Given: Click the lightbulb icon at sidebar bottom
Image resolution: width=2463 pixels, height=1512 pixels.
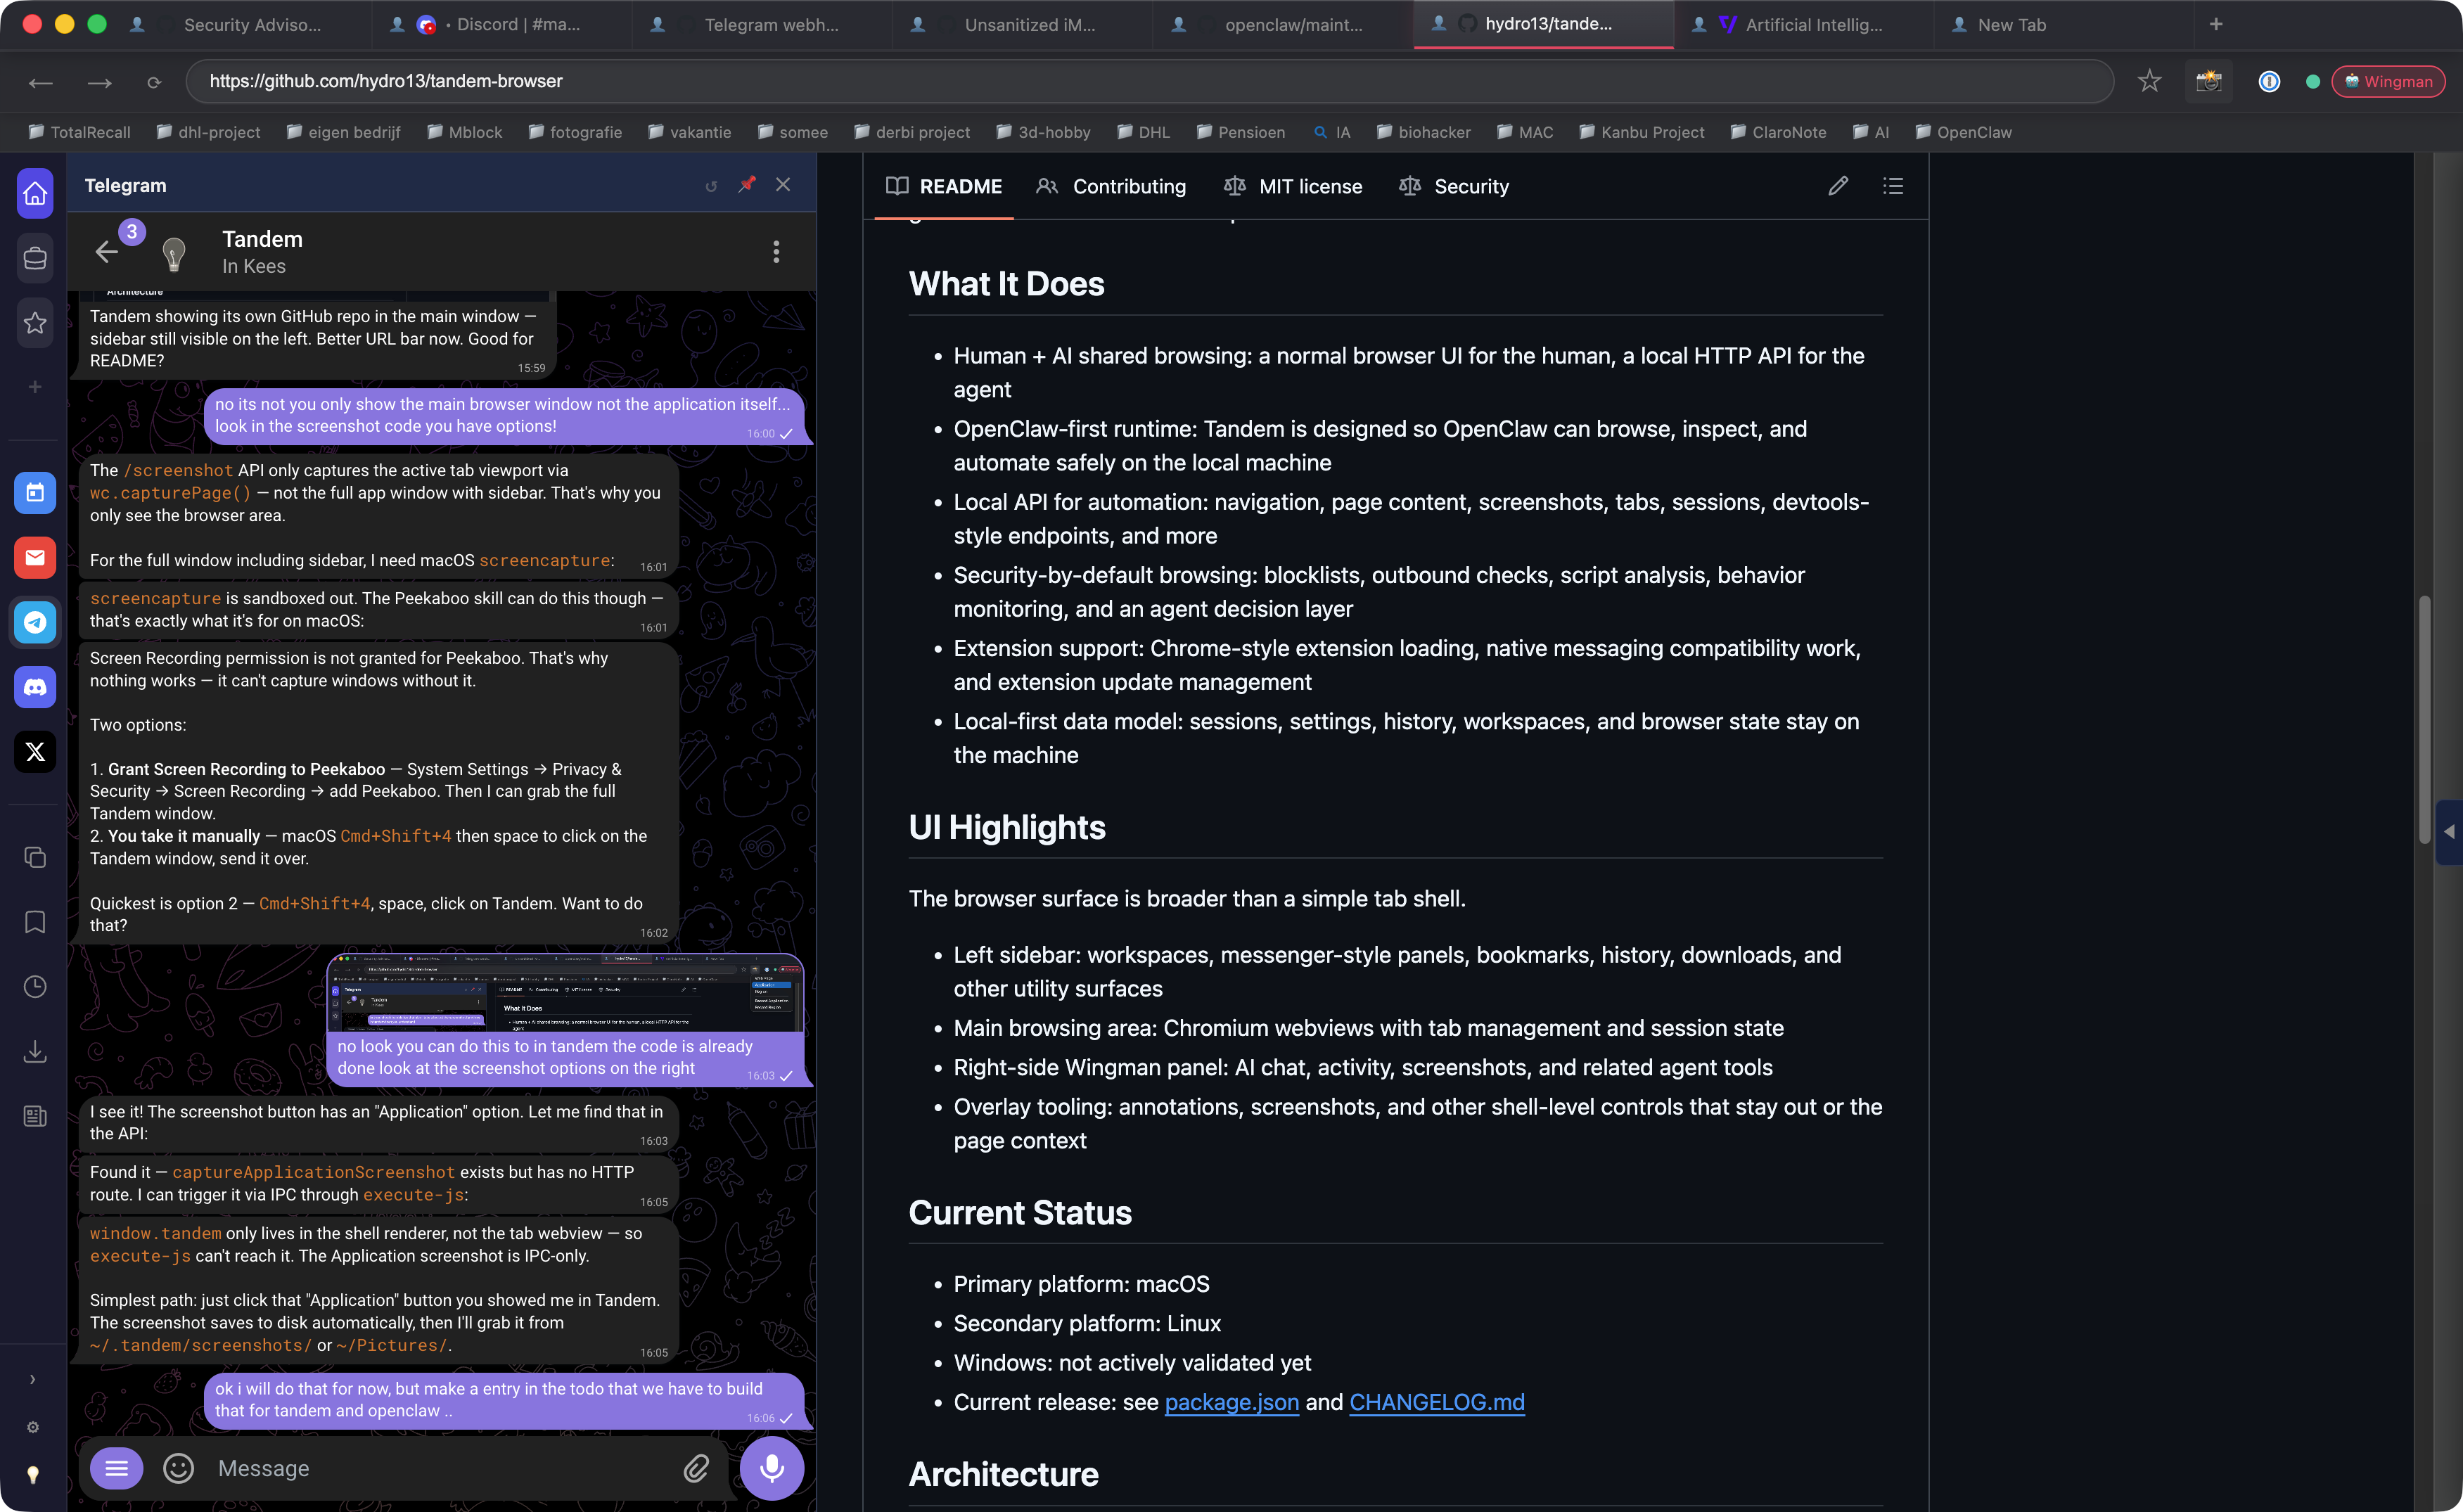Looking at the screenshot, I should [x=33, y=1474].
